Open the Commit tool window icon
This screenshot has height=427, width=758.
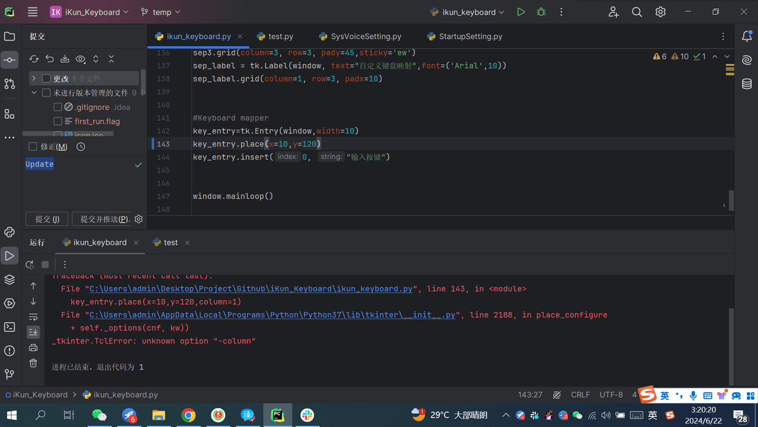click(9, 60)
